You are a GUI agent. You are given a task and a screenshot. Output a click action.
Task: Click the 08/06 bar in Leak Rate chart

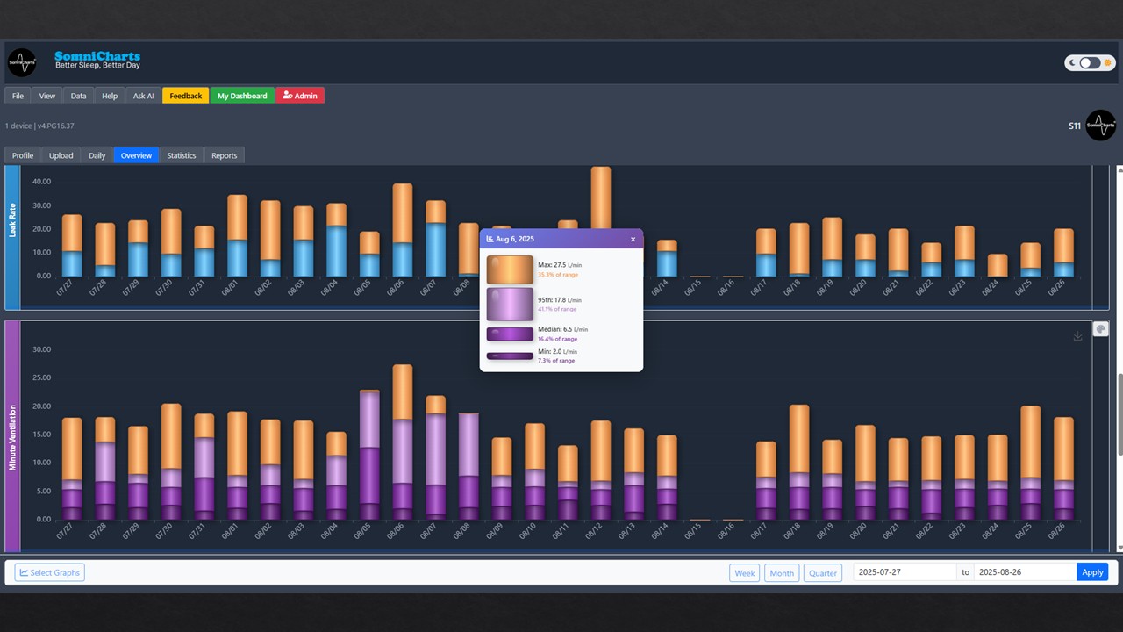point(402,230)
